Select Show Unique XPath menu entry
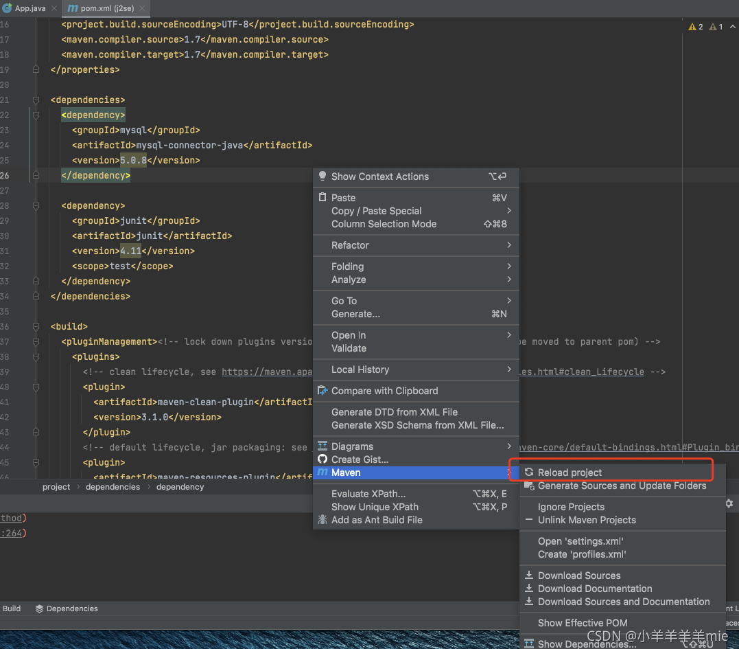This screenshot has height=649, width=739. tap(416, 507)
